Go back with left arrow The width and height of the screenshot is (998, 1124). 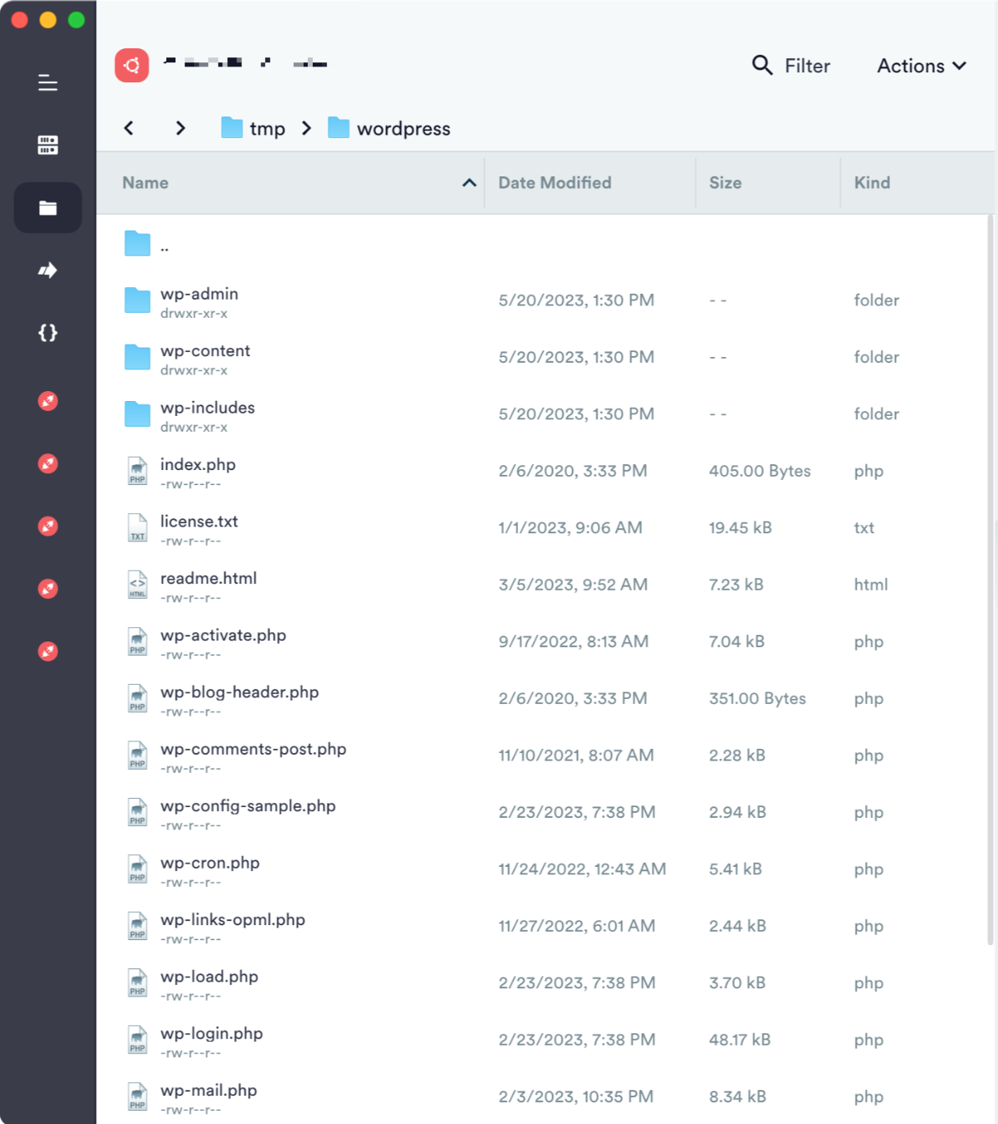click(x=128, y=127)
